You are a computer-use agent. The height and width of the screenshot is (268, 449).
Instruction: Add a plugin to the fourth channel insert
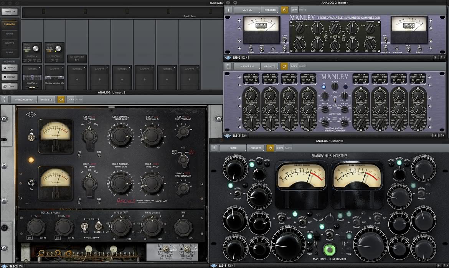[99, 79]
